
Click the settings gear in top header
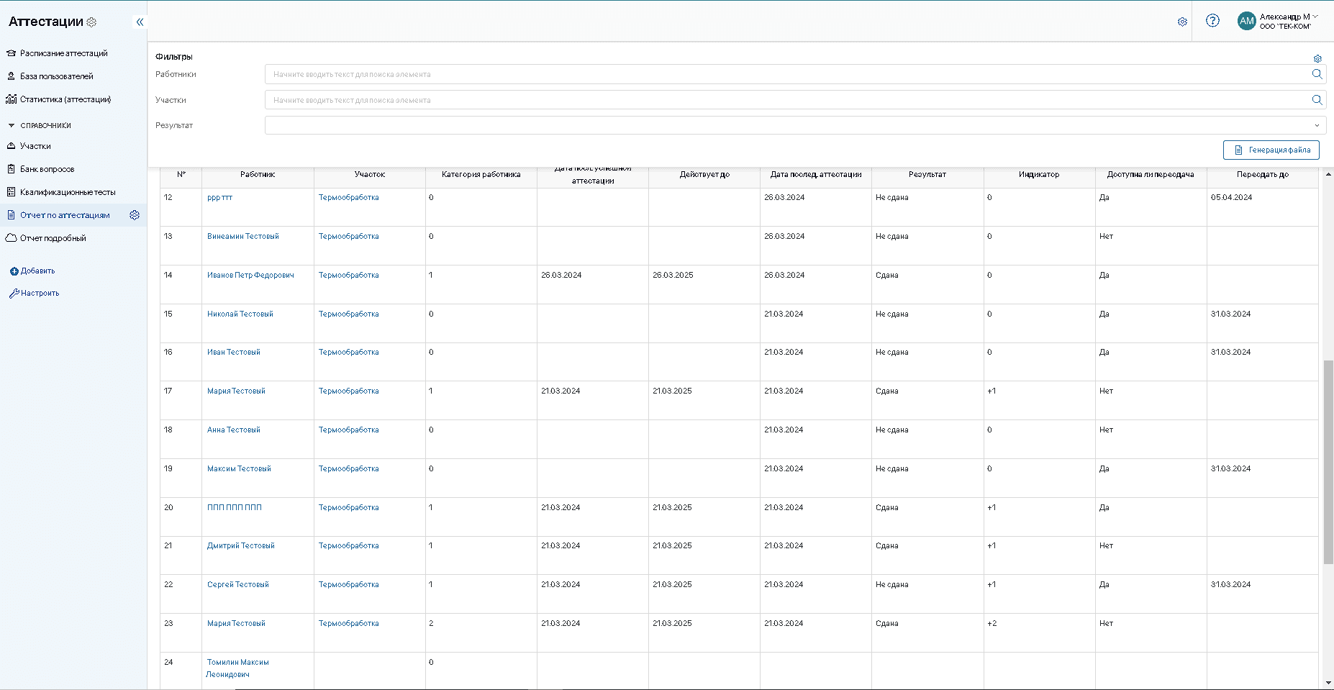coord(1182,22)
